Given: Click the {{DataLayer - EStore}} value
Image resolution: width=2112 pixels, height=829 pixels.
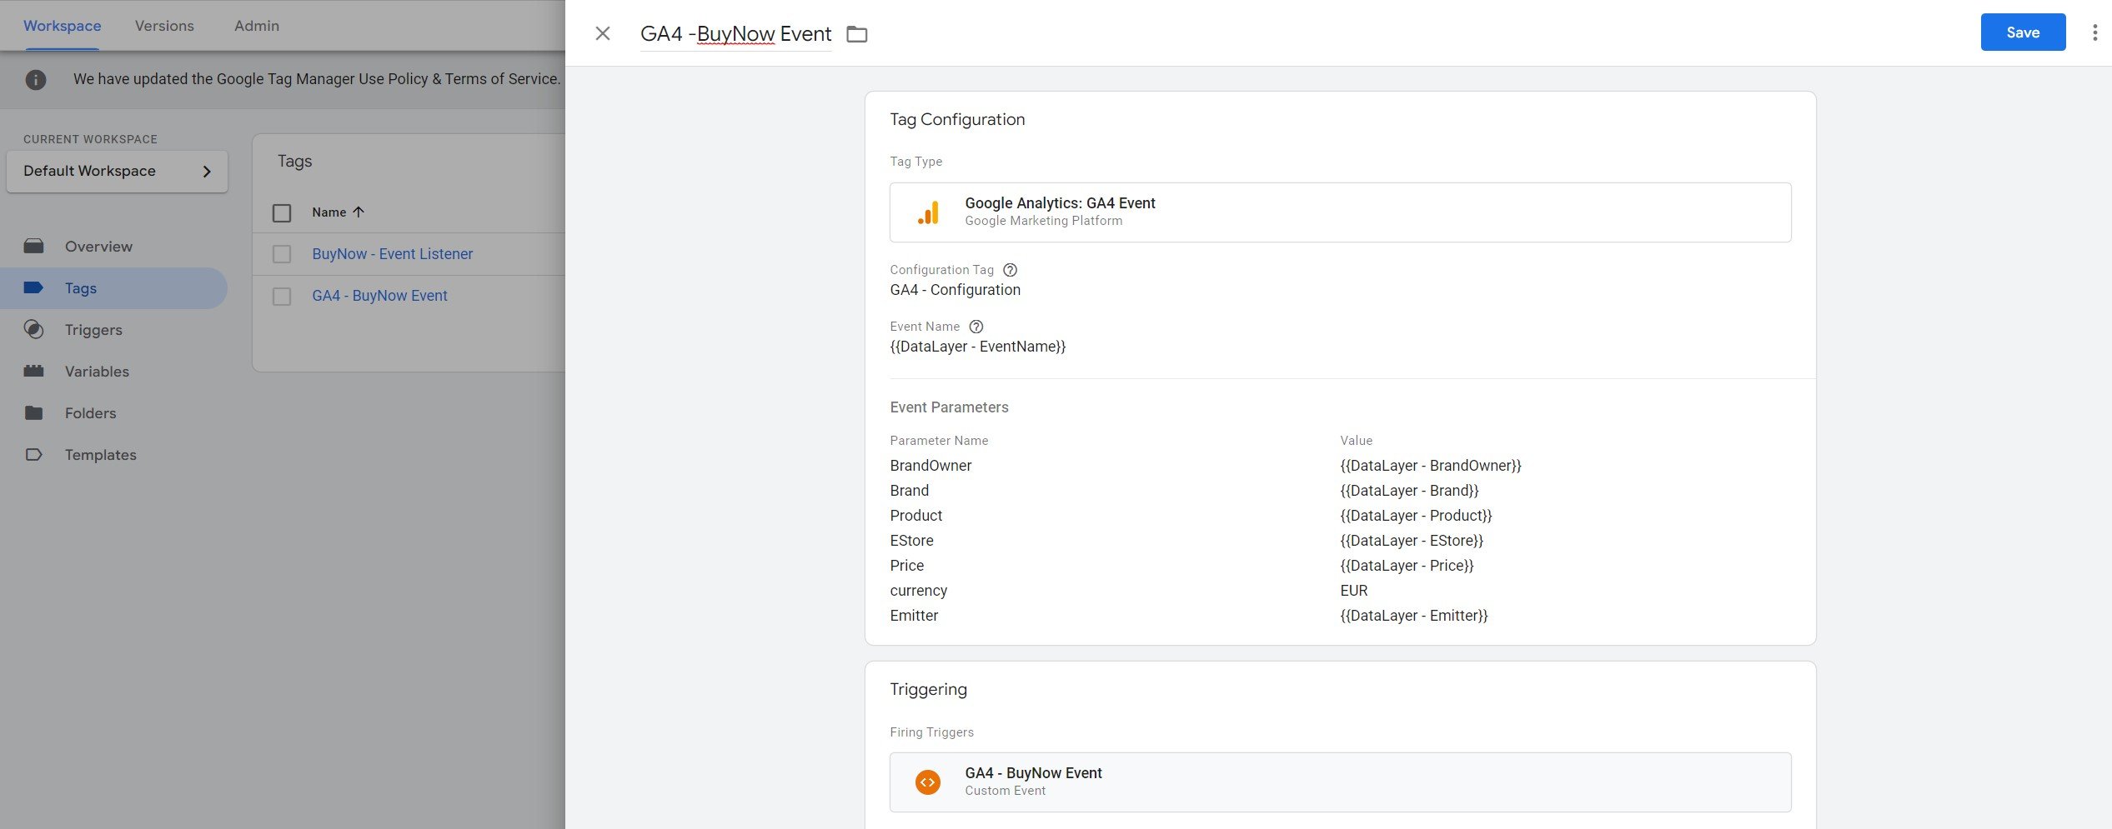Looking at the screenshot, I should (1412, 541).
